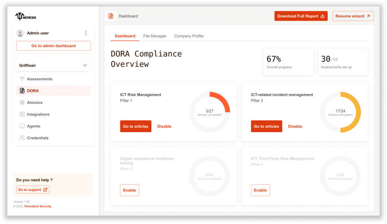
Task: Open the Persistent Security link
Action: (38, 206)
